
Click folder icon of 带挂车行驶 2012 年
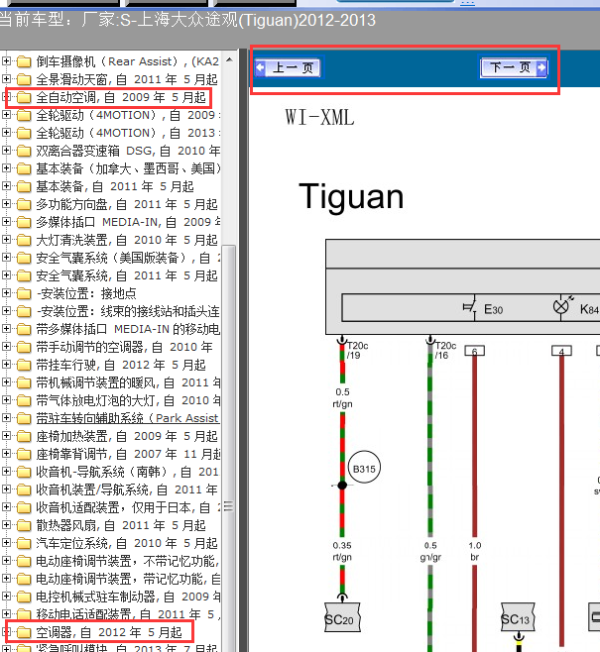tap(24, 365)
